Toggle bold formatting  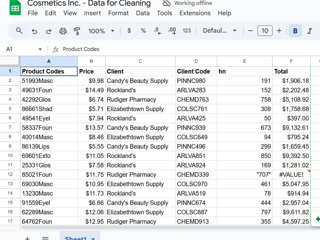(x=295, y=31)
